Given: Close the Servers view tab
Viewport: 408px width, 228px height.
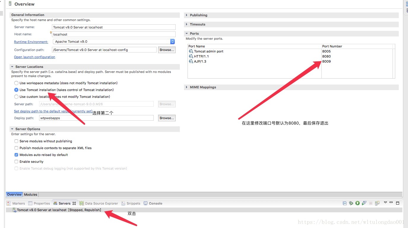Looking at the screenshot, I should [x=74, y=203].
